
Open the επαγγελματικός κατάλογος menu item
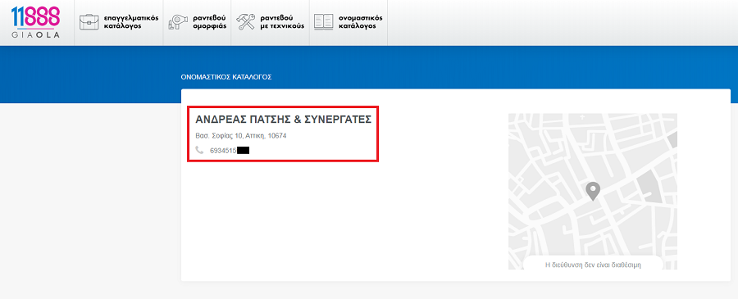point(119,23)
